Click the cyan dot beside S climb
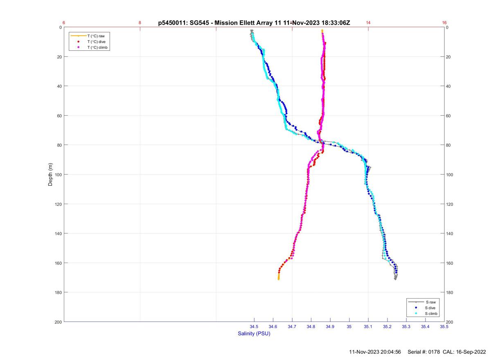This screenshot has height=362, width=491. point(416,313)
